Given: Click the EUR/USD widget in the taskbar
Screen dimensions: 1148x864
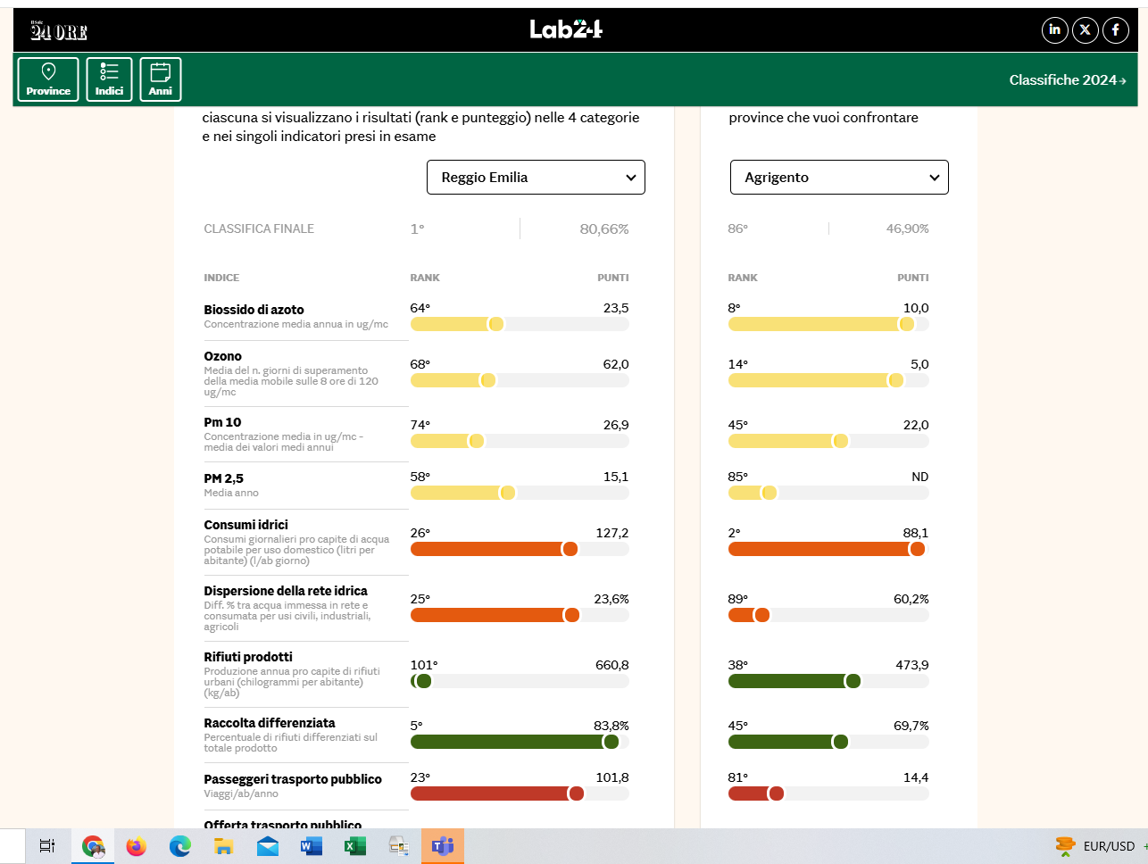Looking at the screenshot, I should click(1096, 846).
